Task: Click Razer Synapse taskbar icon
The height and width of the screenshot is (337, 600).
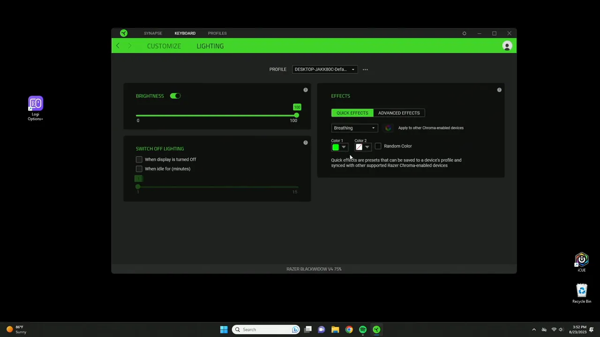Action: point(376,330)
